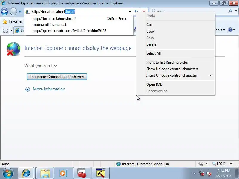The width and height of the screenshot is (239, 179).
Task: Click the Show desktop button
Action: point(237,173)
